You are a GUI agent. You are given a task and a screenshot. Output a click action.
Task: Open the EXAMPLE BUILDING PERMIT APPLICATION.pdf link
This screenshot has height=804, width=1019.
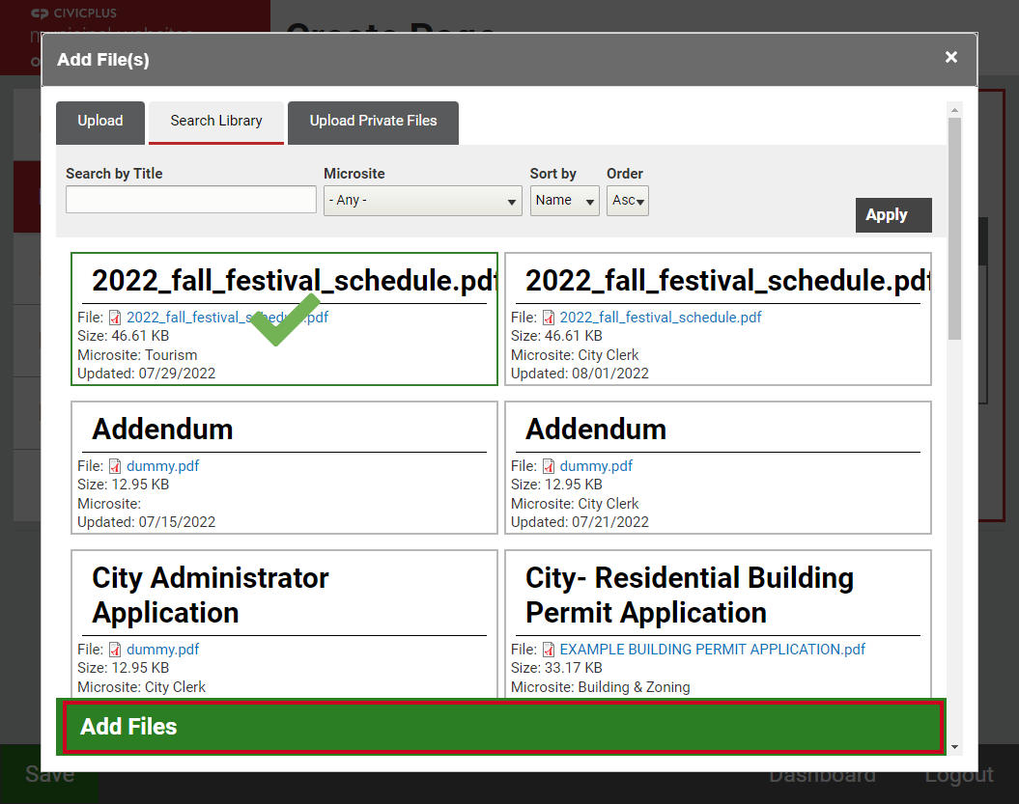712,650
